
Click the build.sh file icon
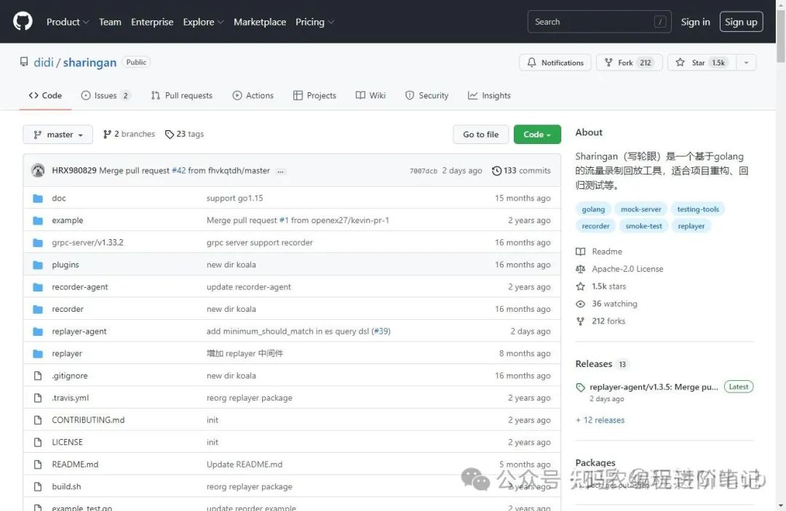tap(38, 486)
